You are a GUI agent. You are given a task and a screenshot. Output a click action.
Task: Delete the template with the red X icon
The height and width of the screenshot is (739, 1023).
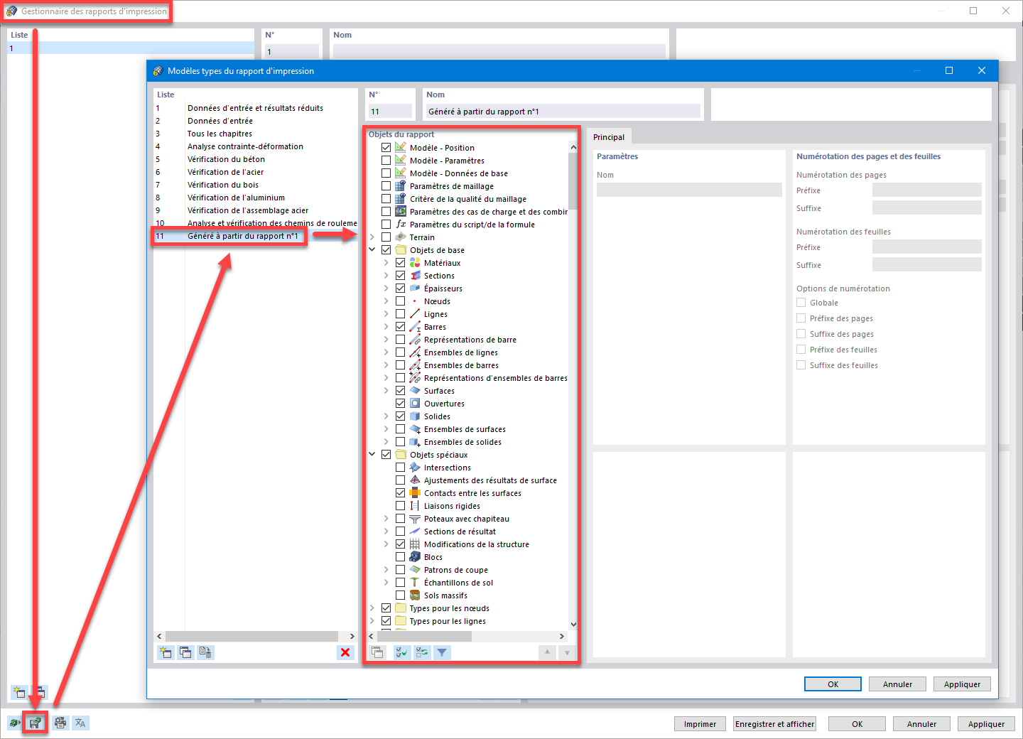tap(346, 652)
